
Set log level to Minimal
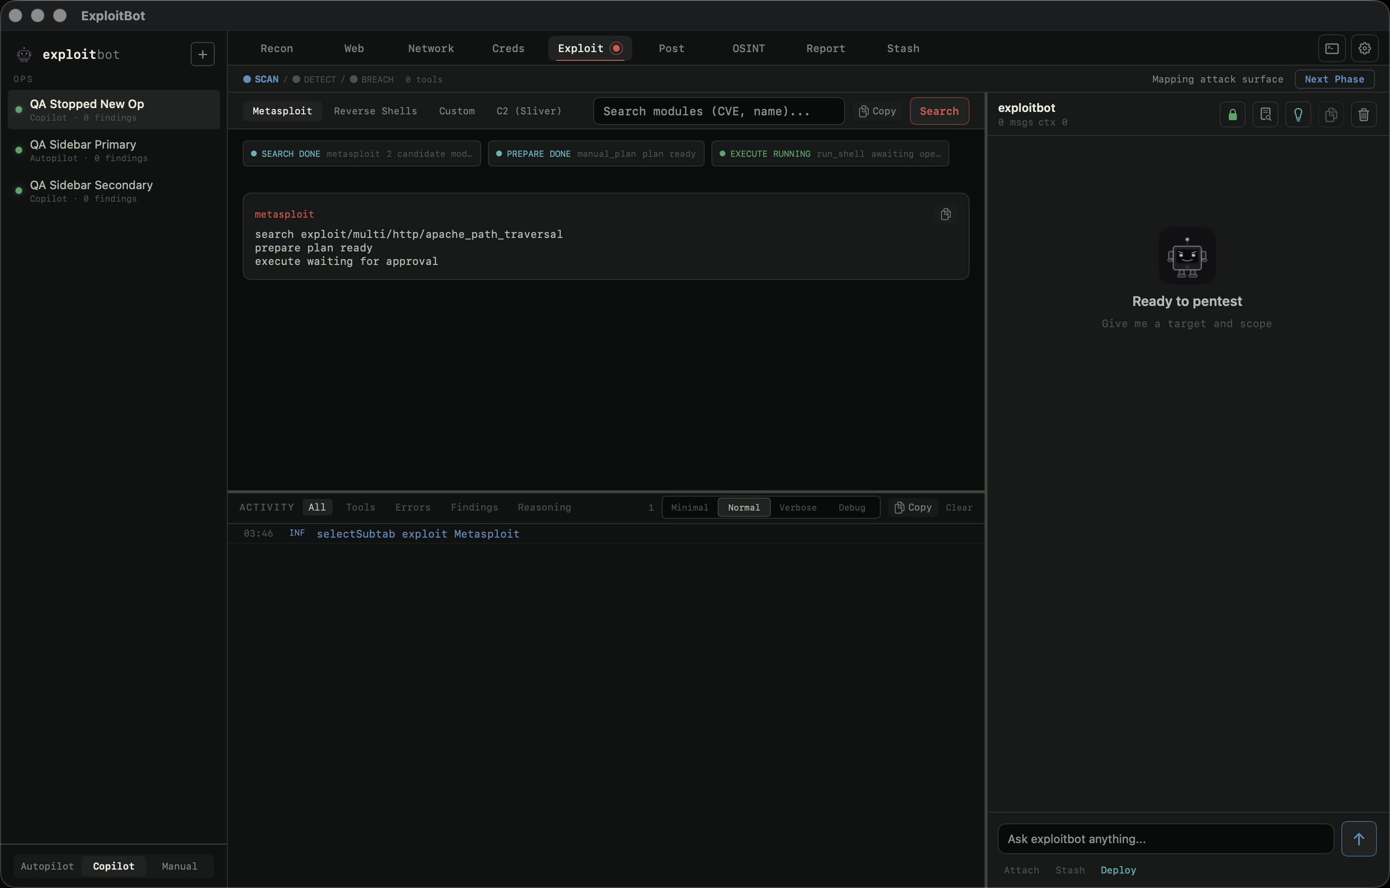click(689, 508)
